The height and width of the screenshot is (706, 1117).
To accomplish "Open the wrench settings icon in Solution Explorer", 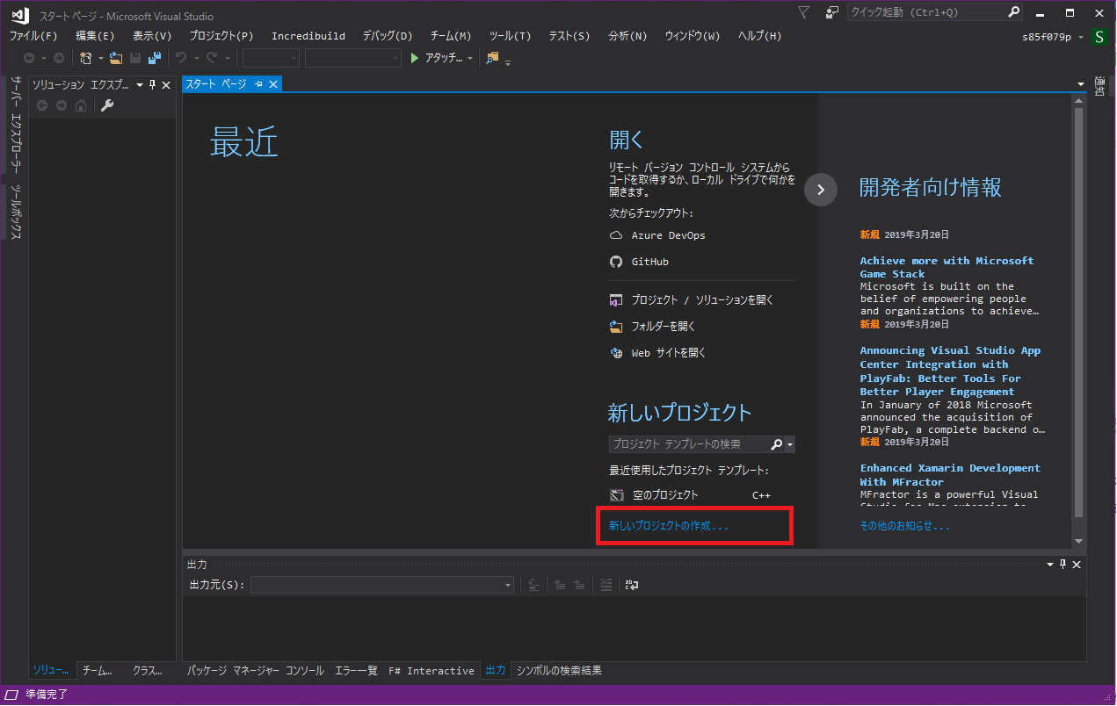I will (x=107, y=105).
